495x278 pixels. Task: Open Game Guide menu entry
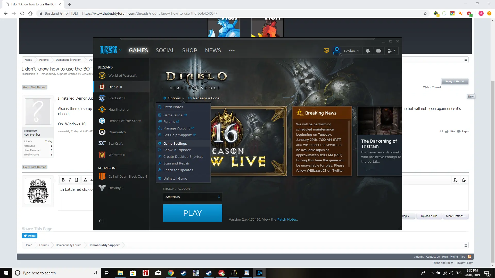point(183,115)
